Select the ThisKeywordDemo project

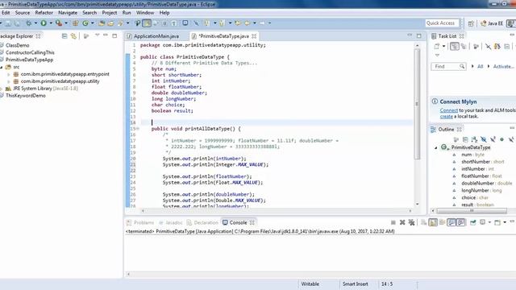(25, 96)
